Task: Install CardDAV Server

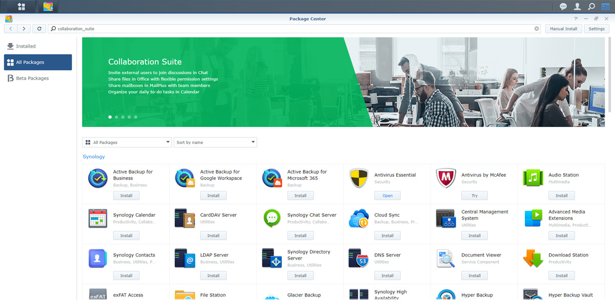Action: point(213,235)
